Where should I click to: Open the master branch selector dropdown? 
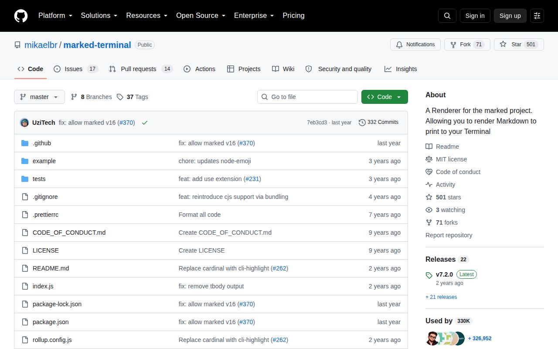(39, 97)
